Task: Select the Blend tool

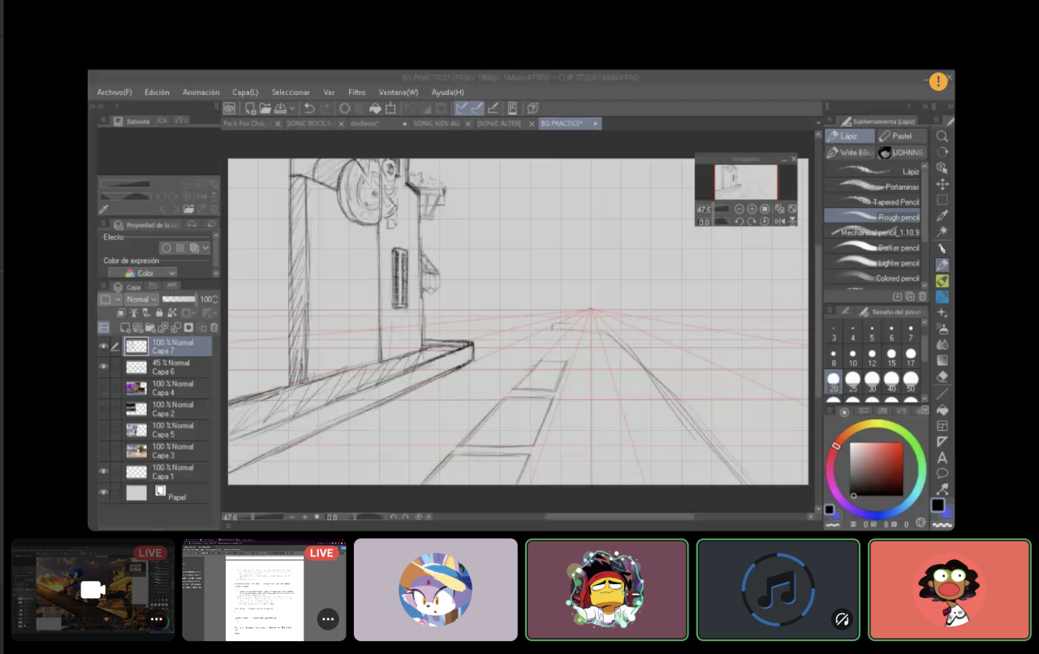Action: point(942,344)
